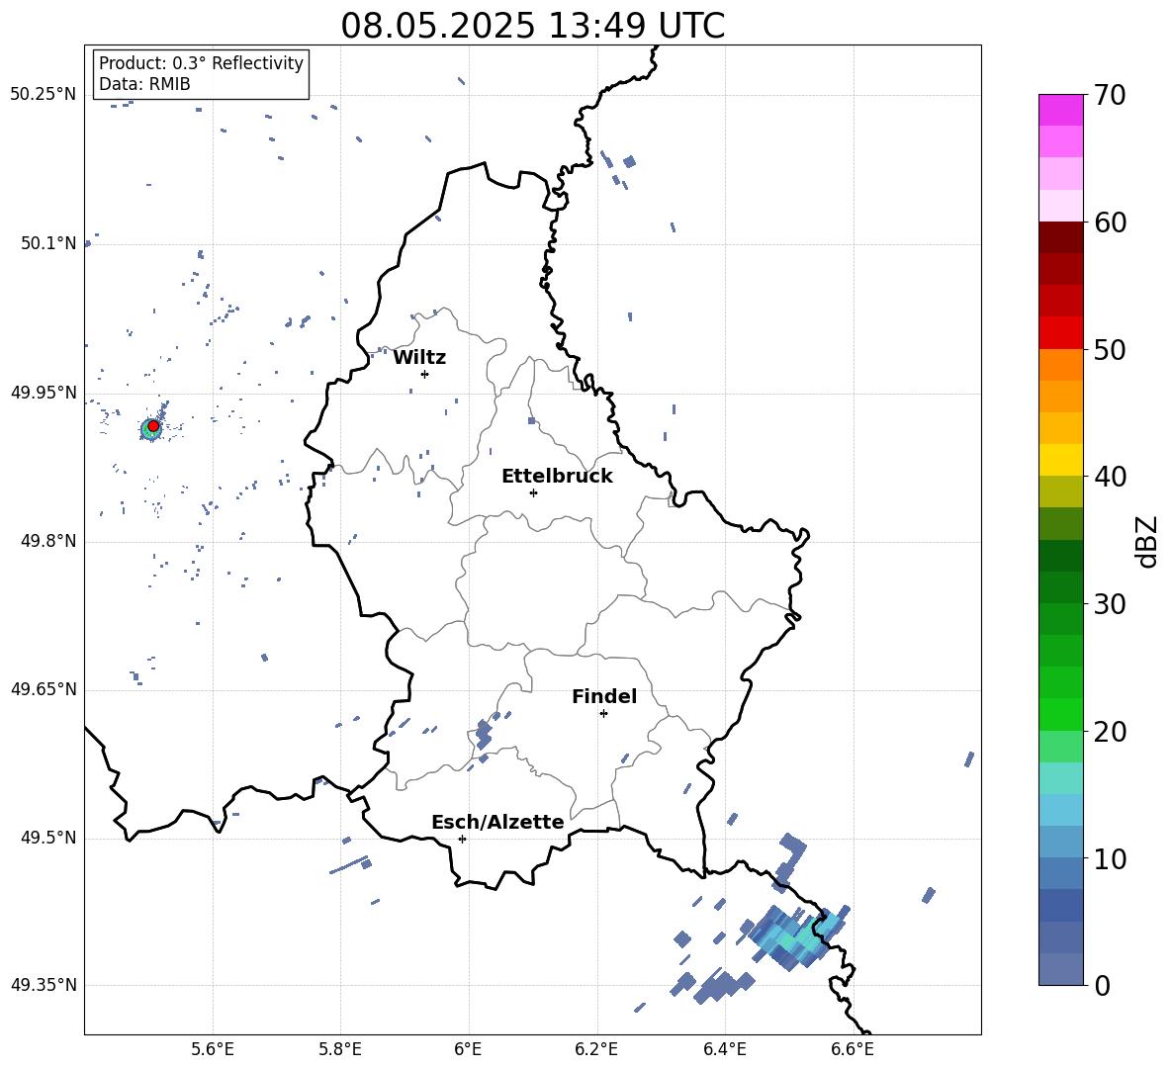Screen dimensions: 1171x1069
Task: Click the colorbar '70' tick label
Action: [x=1110, y=95]
